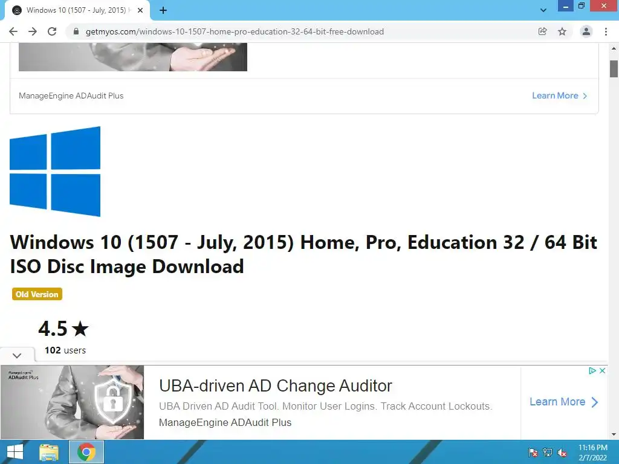
Task: Click the page scrollbar down arrow
Action: [614, 434]
